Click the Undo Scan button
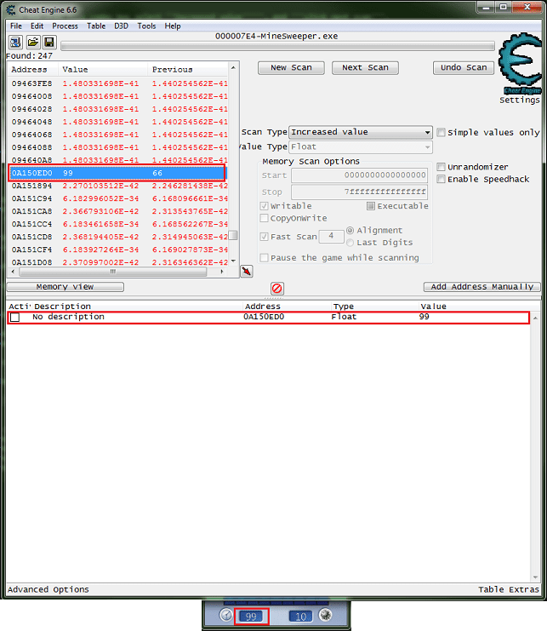 click(x=464, y=67)
